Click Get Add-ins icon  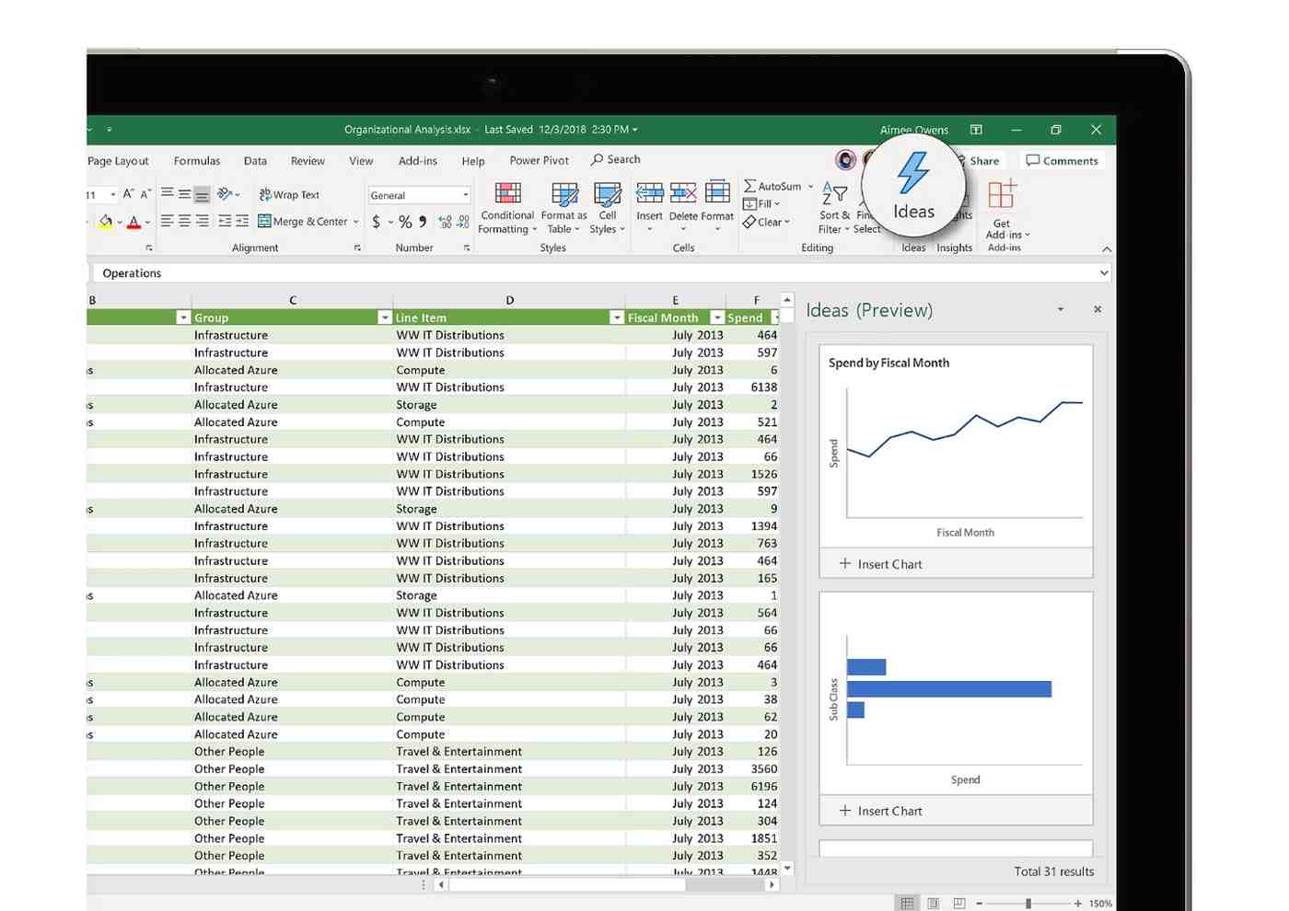coord(1002,195)
